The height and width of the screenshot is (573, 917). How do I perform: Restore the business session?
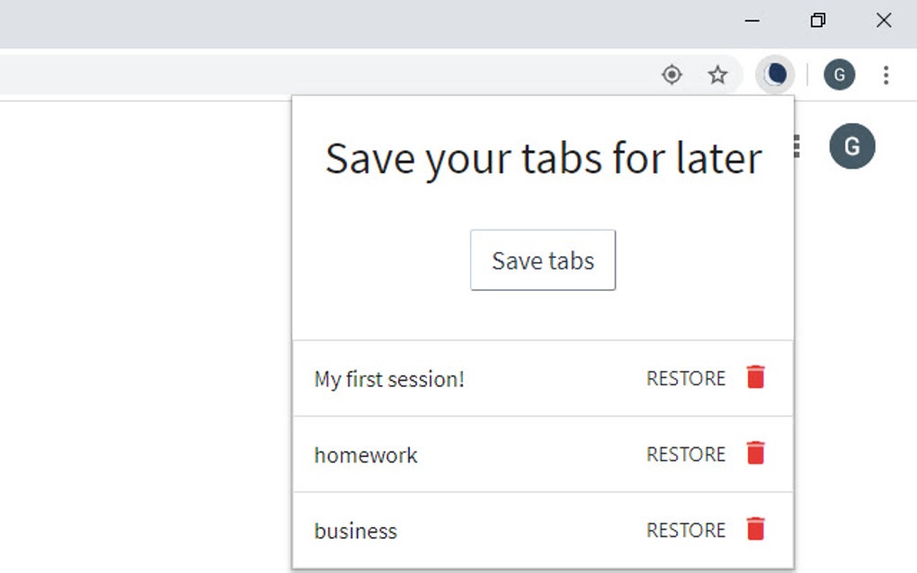684,530
